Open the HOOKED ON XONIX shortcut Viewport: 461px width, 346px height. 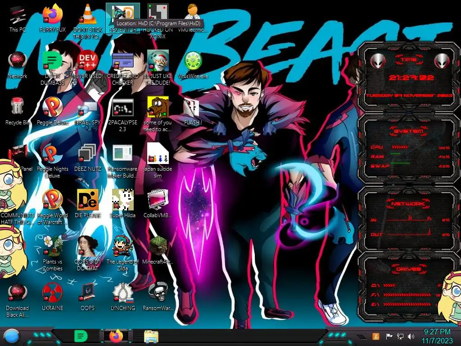coord(158,22)
